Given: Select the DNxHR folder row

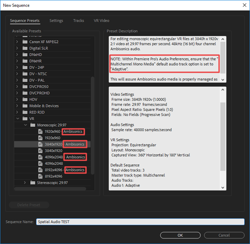Looking at the screenshot, I should pos(52,61).
